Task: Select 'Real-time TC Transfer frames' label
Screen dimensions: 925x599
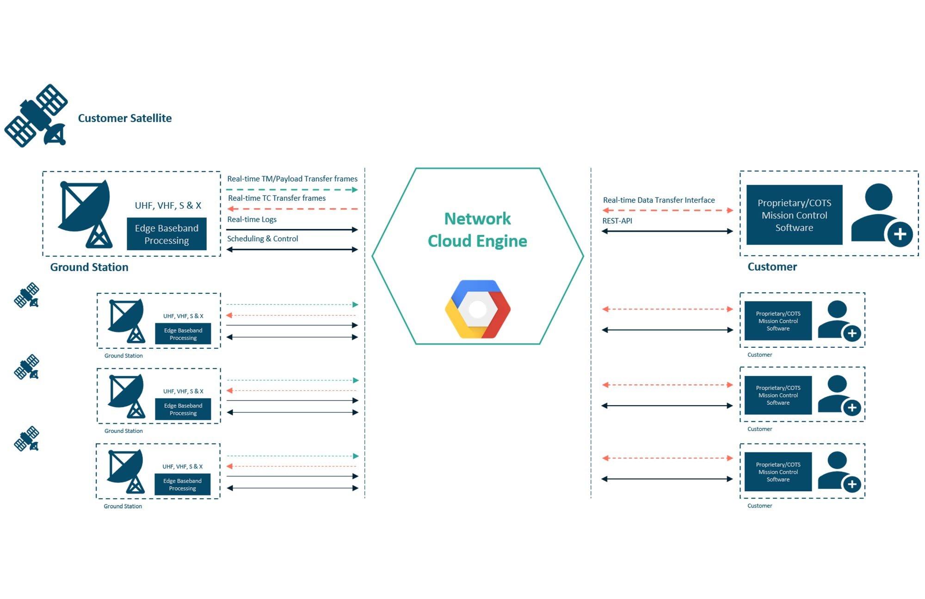Action: pyautogui.click(x=277, y=198)
